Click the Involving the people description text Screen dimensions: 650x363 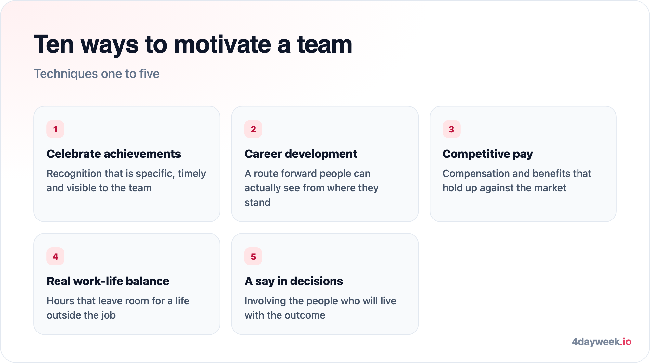[x=320, y=308]
